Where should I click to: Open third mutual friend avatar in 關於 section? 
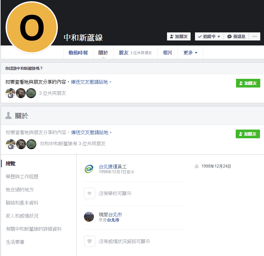click(31, 144)
